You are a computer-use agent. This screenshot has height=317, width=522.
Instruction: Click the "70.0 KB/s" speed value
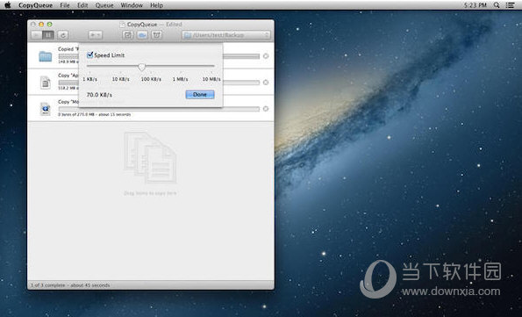[99, 95]
